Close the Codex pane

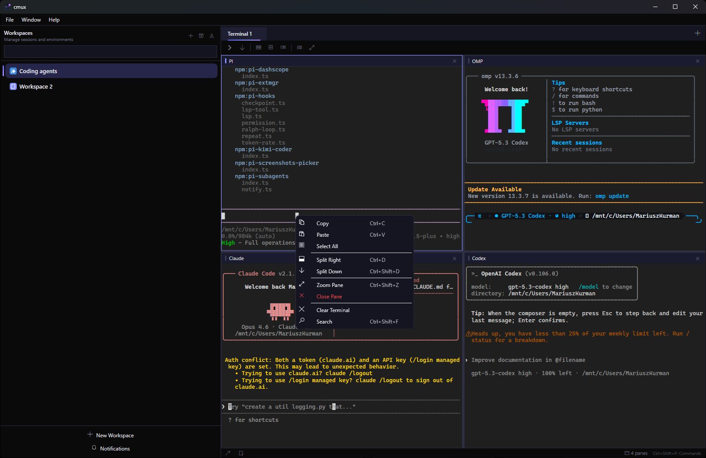coord(698,258)
